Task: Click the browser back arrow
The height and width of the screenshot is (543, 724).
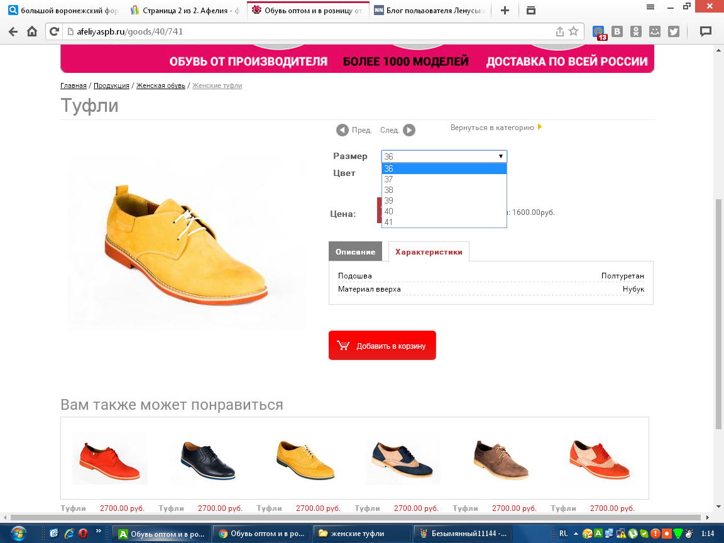Action: [13, 31]
